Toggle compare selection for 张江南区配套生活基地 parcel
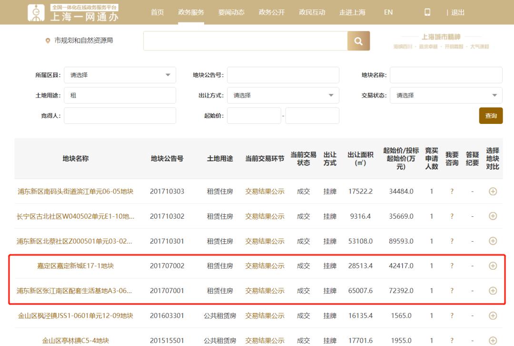The image size is (514, 346). [493, 291]
